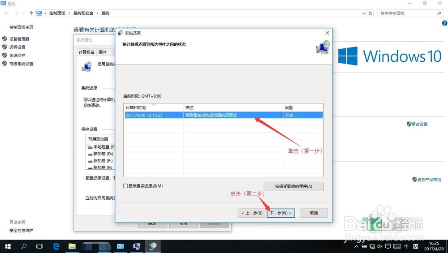Sort by 类型 column header
This screenshot has width=448, height=253.
click(303, 107)
